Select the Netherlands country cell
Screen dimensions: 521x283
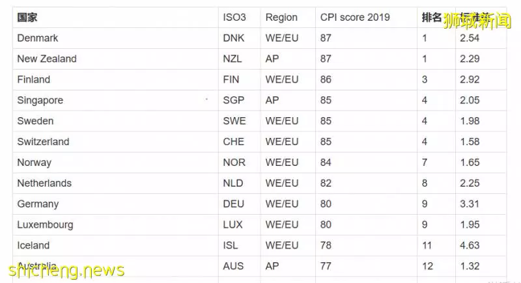pyautogui.click(x=115, y=183)
